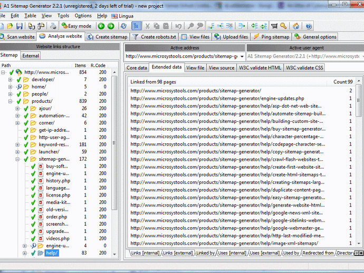Click the copy icon in toolbar
The width and height of the screenshot is (364, 273).
pyautogui.click(x=157, y=26)
